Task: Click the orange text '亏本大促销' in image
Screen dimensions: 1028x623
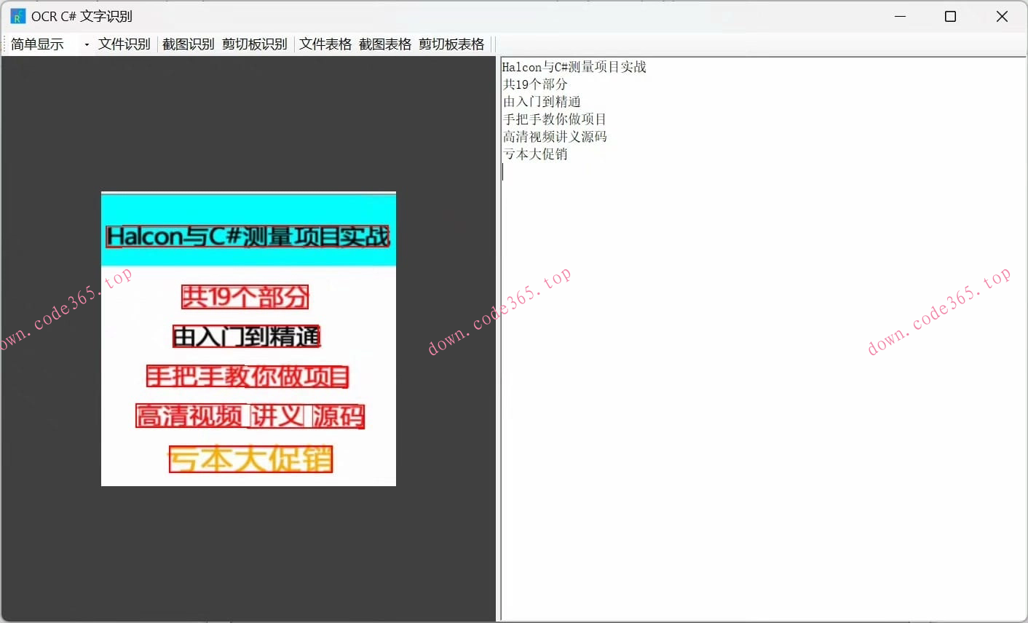Action: pos(250,459)
